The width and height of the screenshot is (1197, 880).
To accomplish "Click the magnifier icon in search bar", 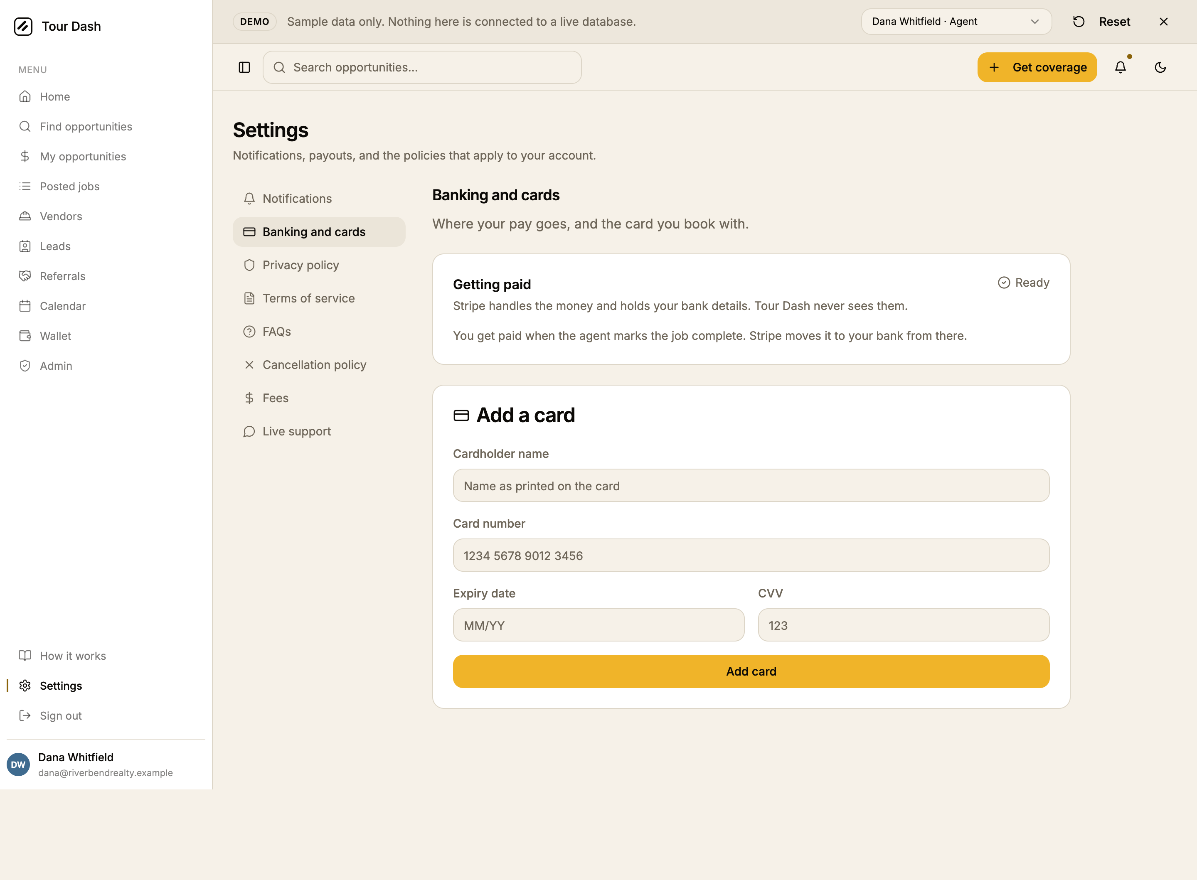I will coord(279,68).
